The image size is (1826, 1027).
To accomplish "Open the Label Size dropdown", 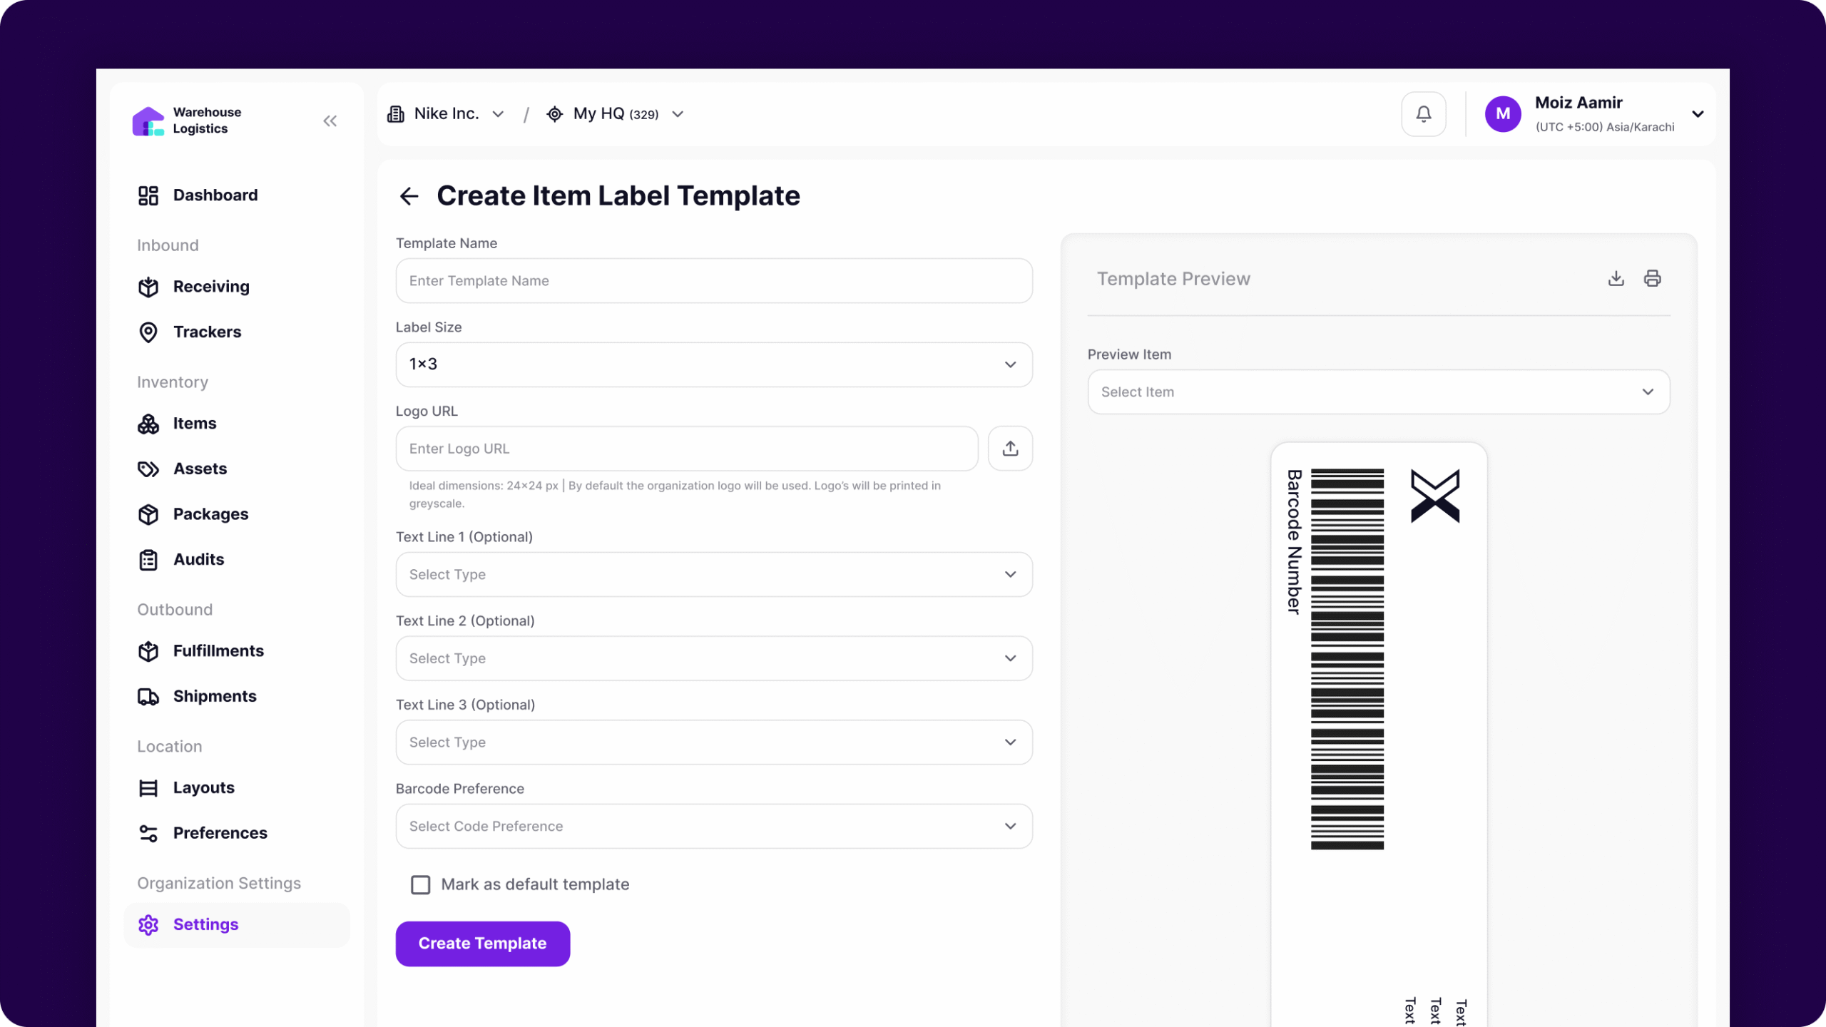I will coord(713,364).
